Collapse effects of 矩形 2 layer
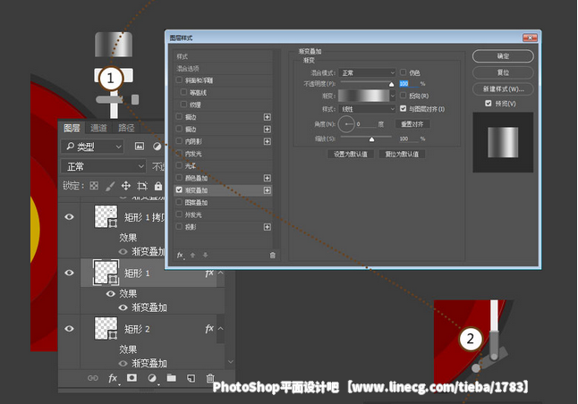 [x=220, y=329]
